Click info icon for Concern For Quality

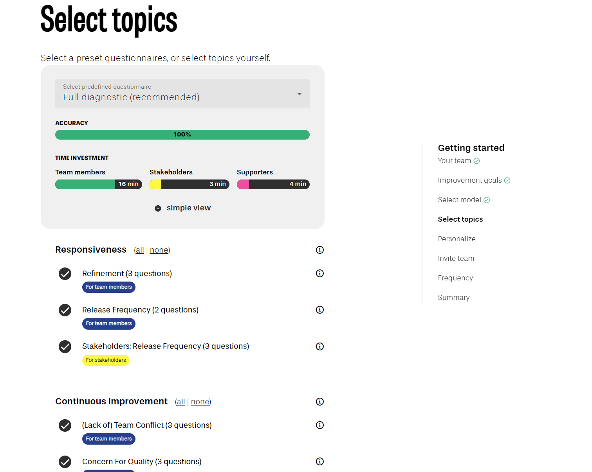pos(320,461)
